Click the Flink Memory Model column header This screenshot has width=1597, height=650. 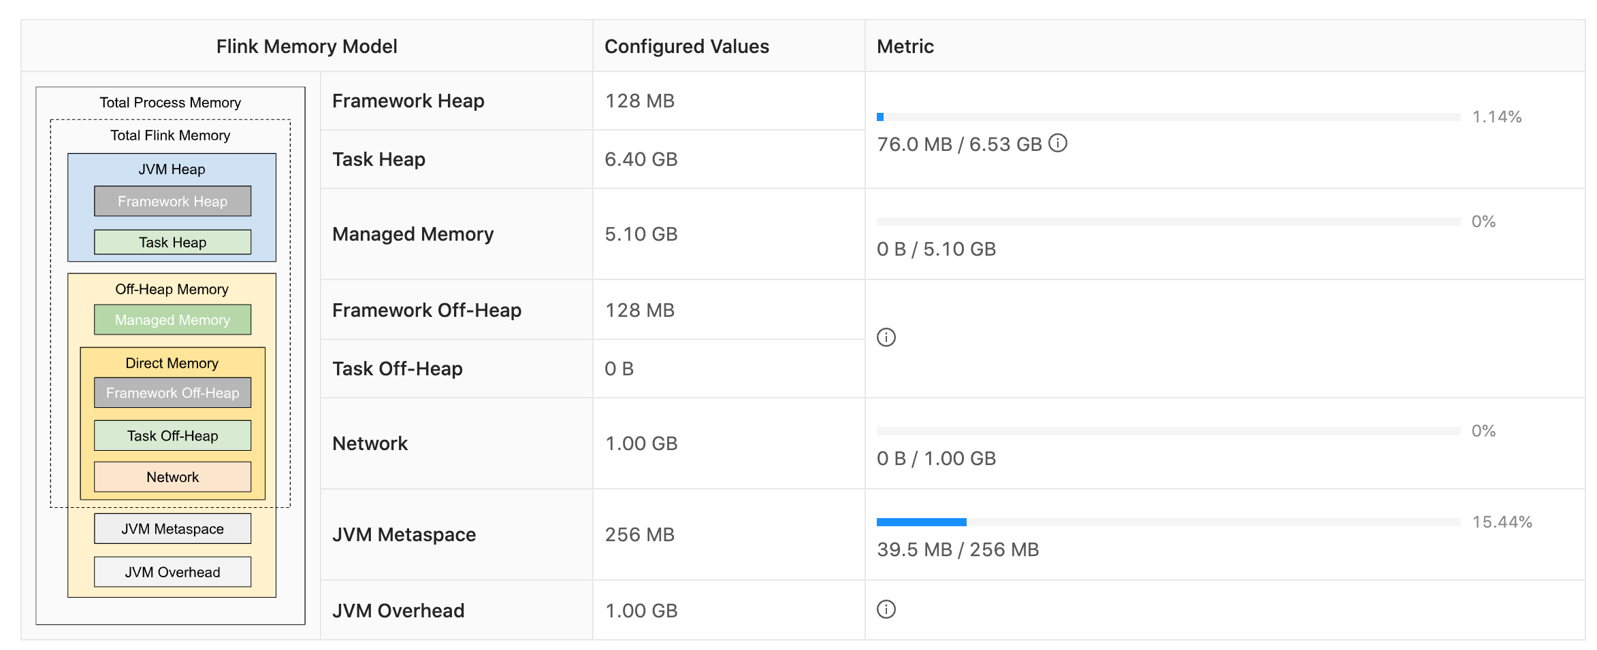coord(306,46)
